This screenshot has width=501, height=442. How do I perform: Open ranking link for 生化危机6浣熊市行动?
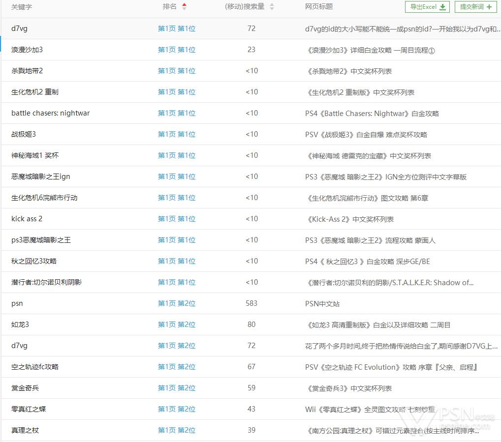177,198
